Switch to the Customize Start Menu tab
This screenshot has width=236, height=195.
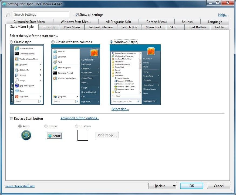click(x=29, y=22)
